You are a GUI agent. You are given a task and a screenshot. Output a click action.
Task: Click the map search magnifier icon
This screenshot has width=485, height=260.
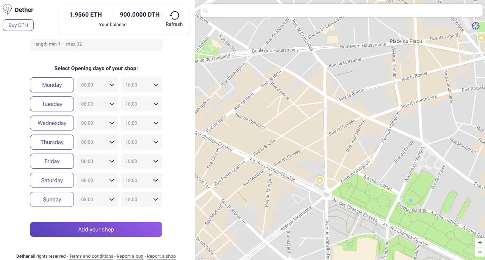click(205, 11)
